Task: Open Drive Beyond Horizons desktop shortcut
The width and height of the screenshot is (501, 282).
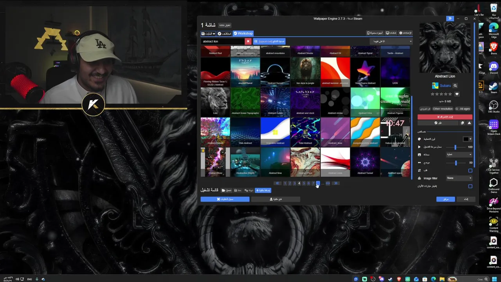Action: (x=494, y=205)
